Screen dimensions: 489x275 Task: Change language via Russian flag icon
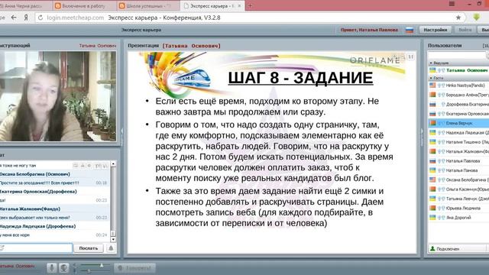coord(410,30)
